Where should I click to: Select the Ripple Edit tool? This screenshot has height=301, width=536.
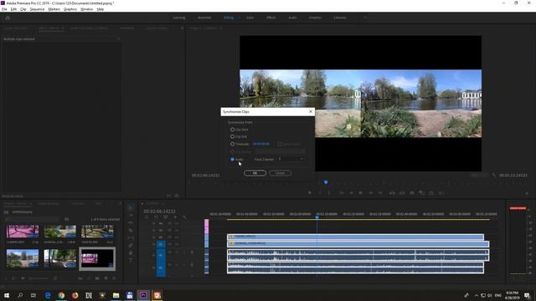tap(131, 223)
